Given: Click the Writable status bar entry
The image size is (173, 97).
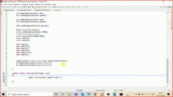Looking at the screenshot, I should pos(79,91).
